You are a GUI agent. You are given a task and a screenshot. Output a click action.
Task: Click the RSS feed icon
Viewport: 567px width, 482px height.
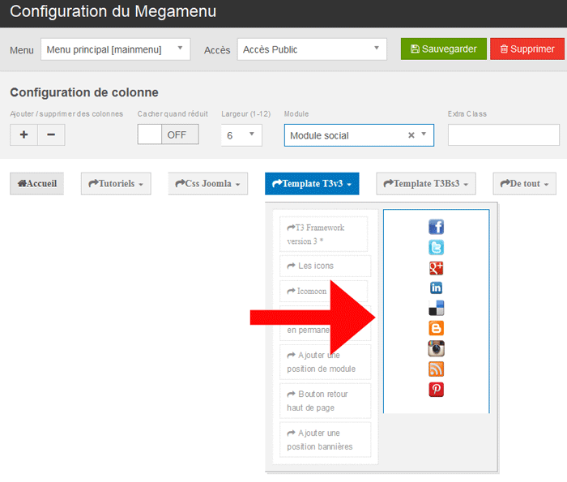(x=436, y=369)
